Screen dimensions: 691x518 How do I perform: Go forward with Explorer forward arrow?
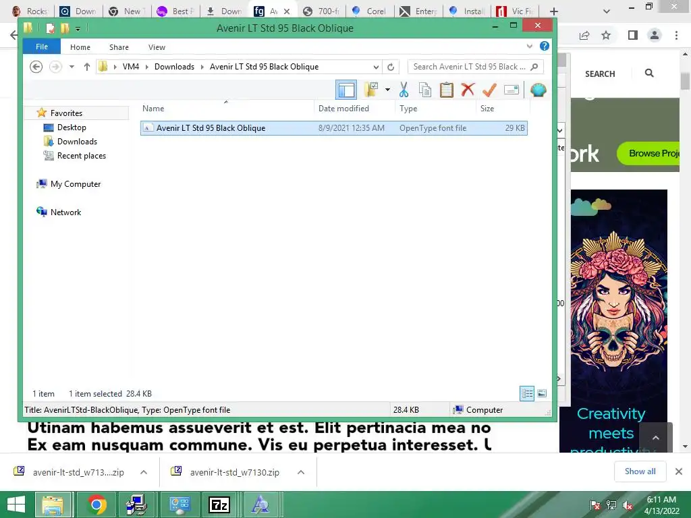coord(55,67)
